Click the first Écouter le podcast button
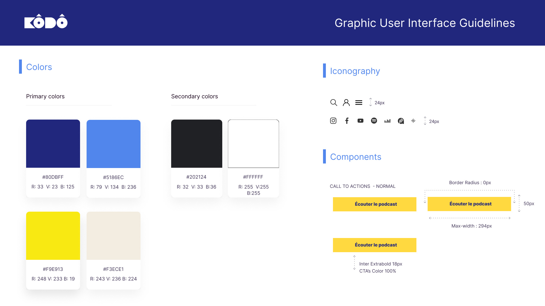 374,204
